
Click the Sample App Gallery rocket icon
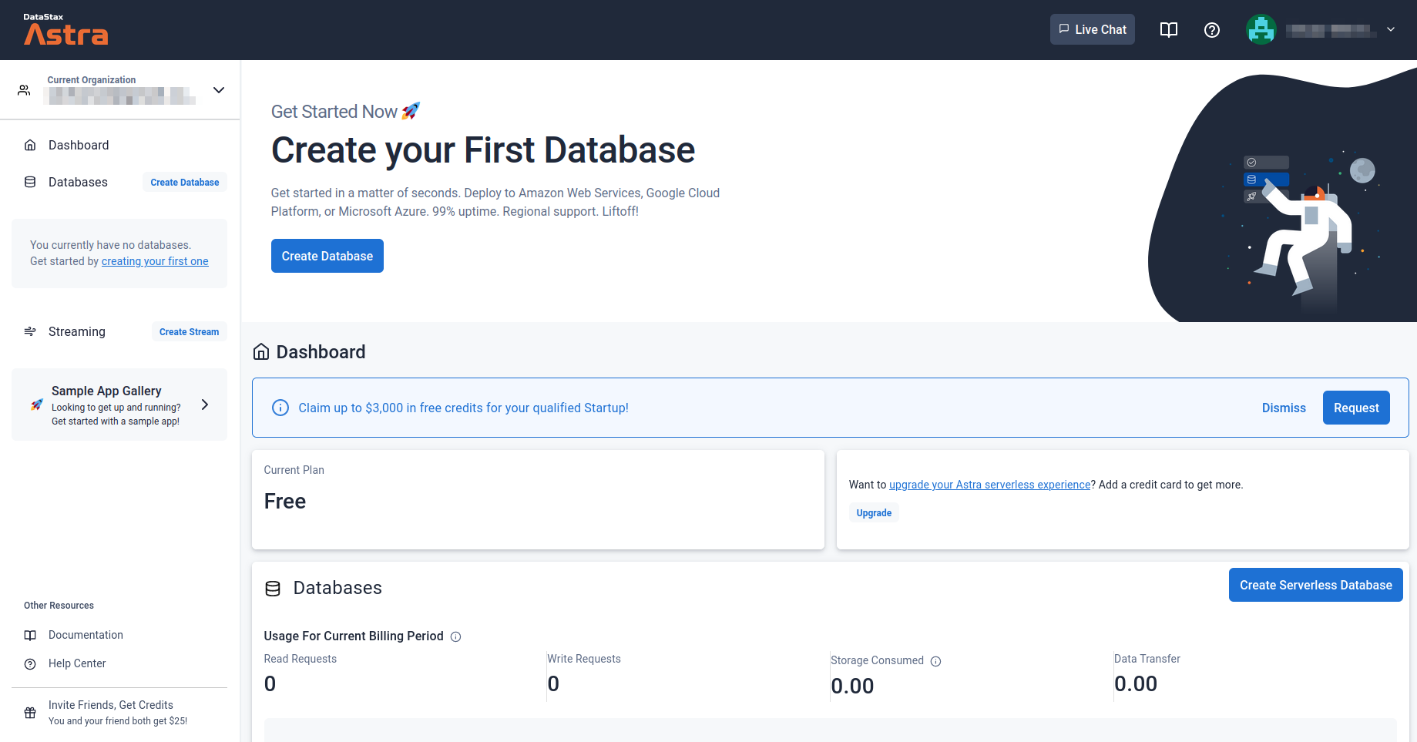(x=36, y=405)
